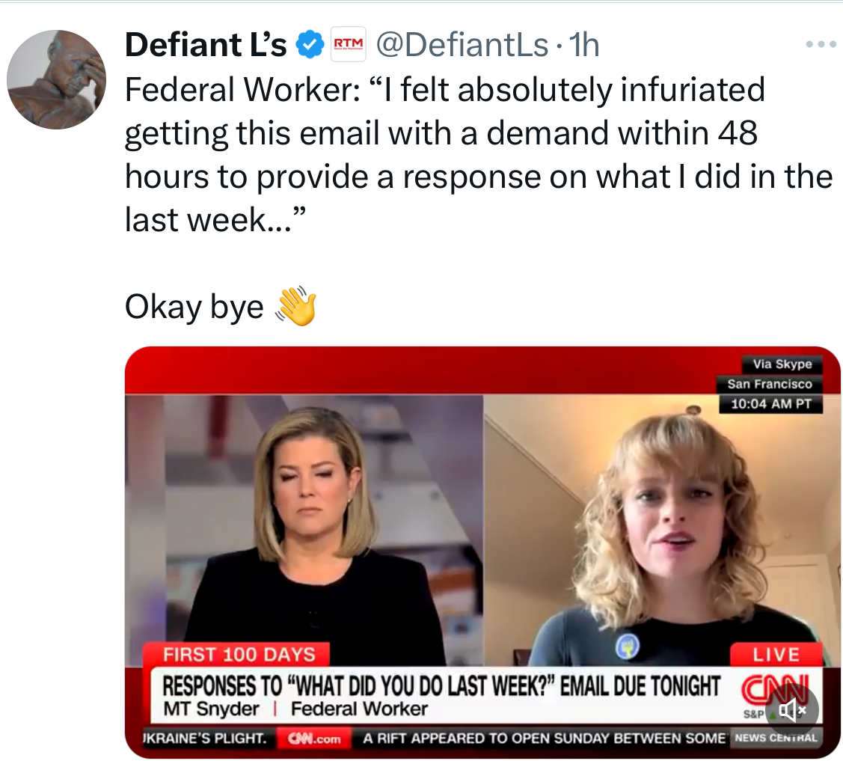Click the FIRST 100 DAYS banner

pyautogui.click(x=239, y=655)
